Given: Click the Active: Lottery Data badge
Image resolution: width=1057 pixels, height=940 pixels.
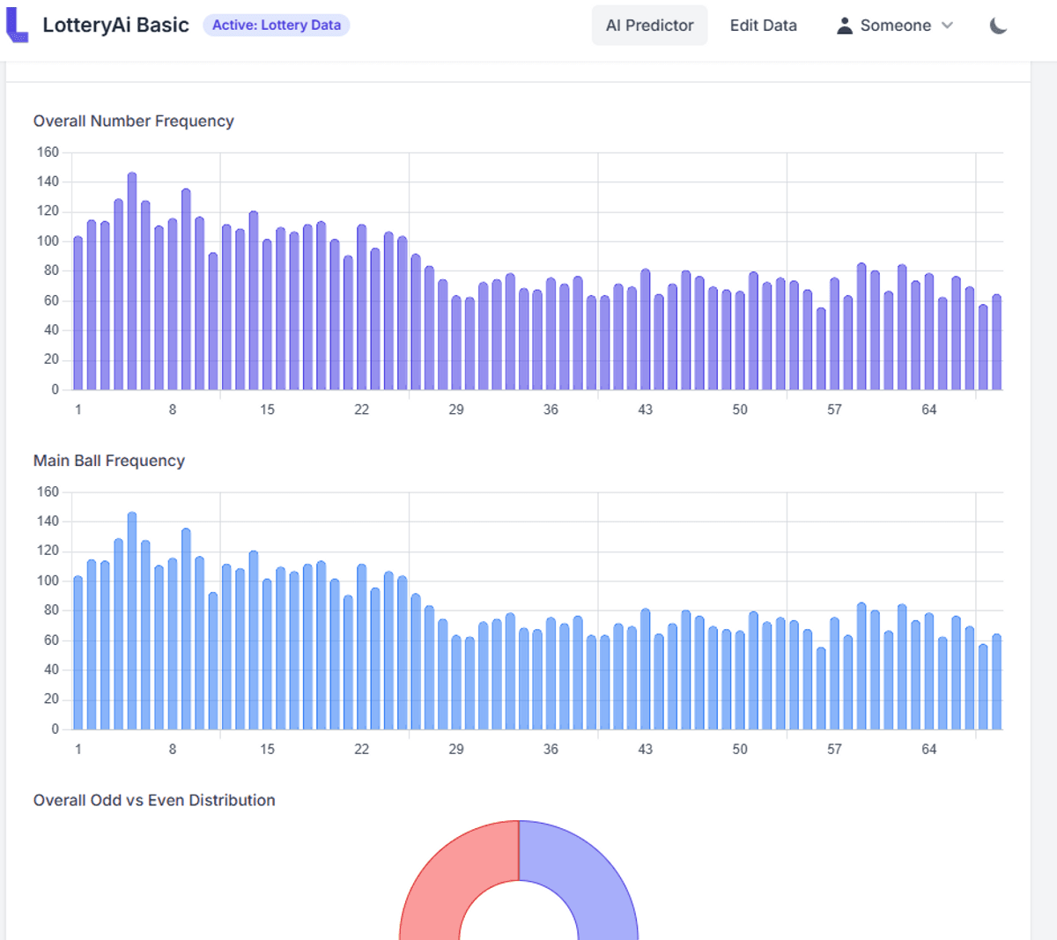Looking at the screenshot, I should [x=276, y=26].
